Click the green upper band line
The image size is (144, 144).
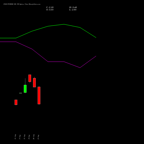coord(48,26)
